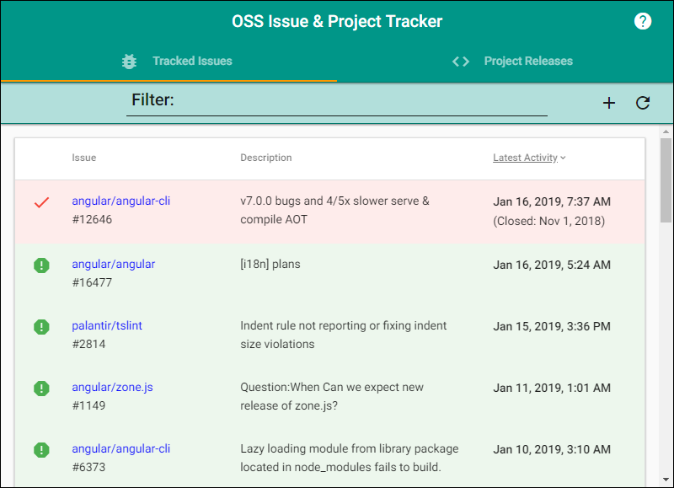Click the 'OSS Issue & Project Tracker' title
The height and width of the screenshot is (488, 674).
337,21
